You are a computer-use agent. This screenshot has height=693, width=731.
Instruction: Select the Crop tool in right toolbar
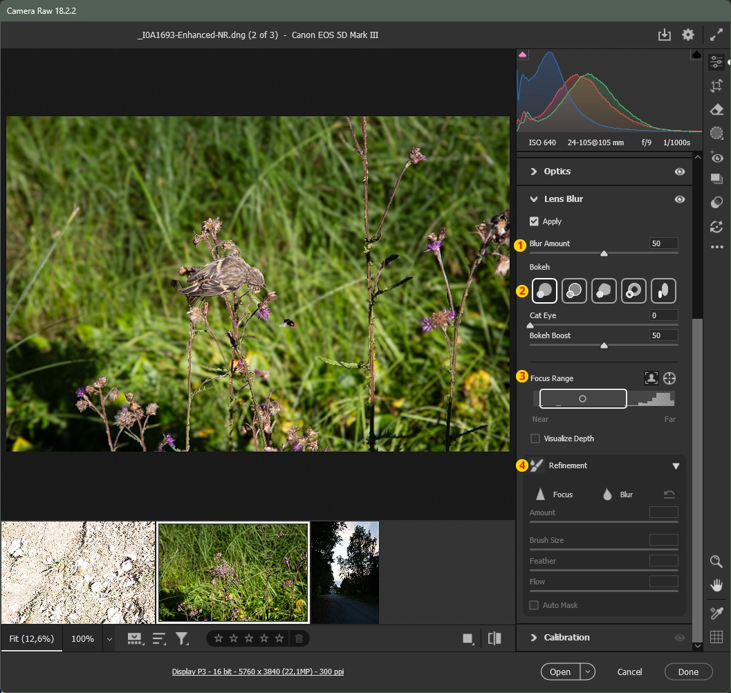[x=716, y=86]
